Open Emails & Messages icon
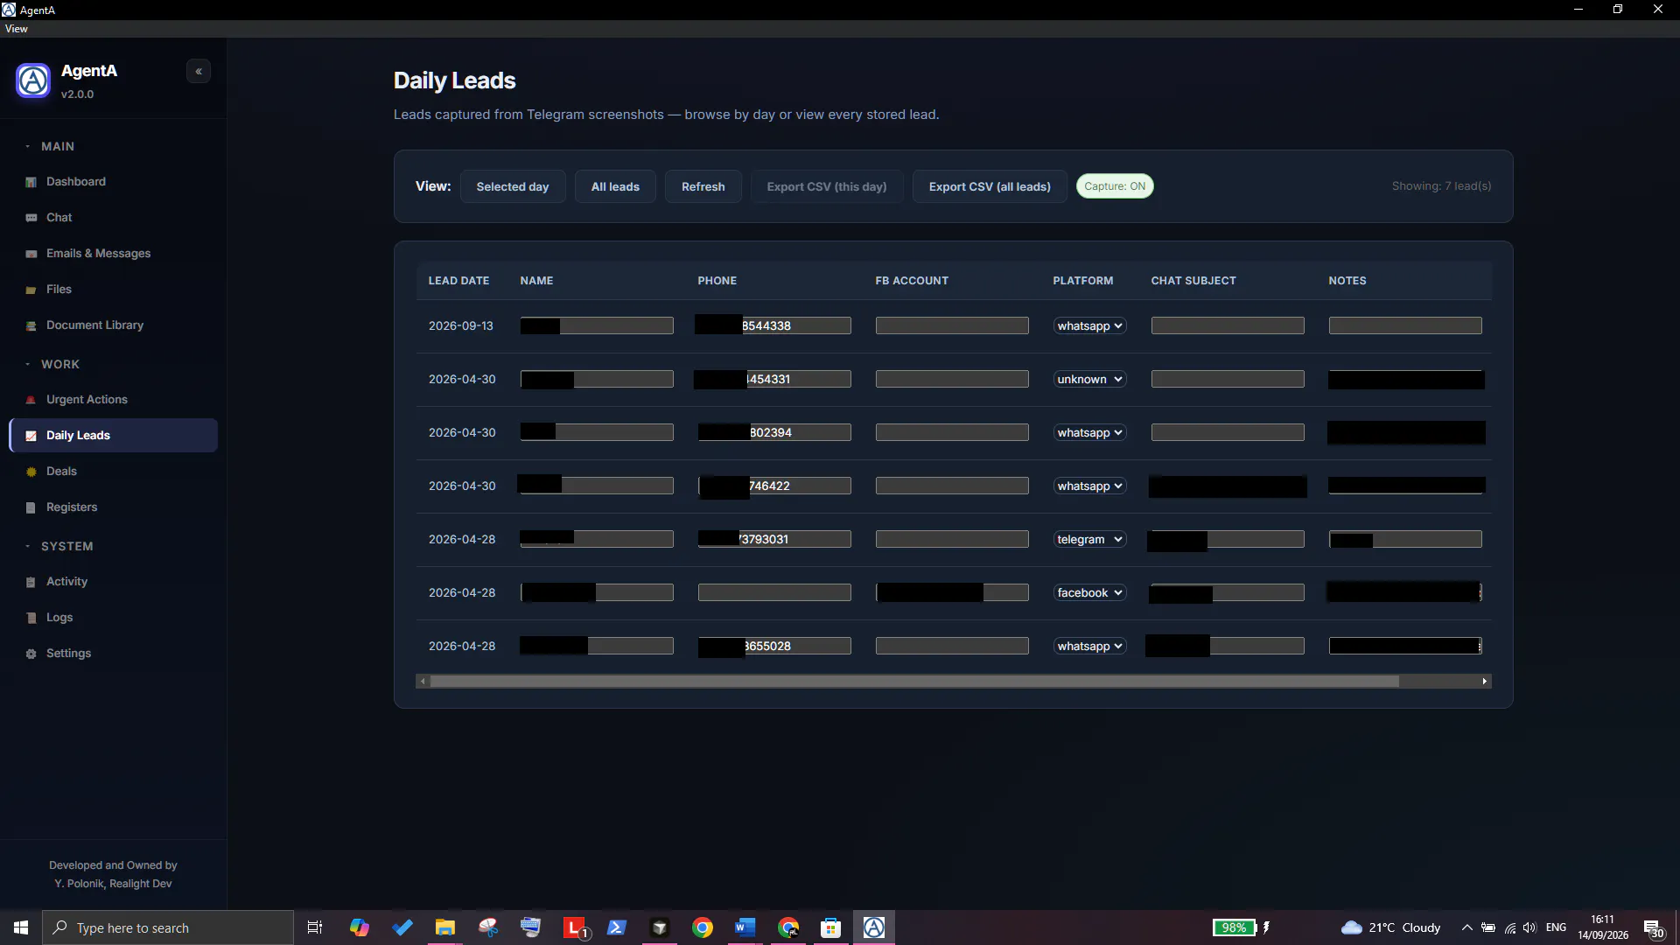The width and height of the screenshot is (1680, 945). 31,254
